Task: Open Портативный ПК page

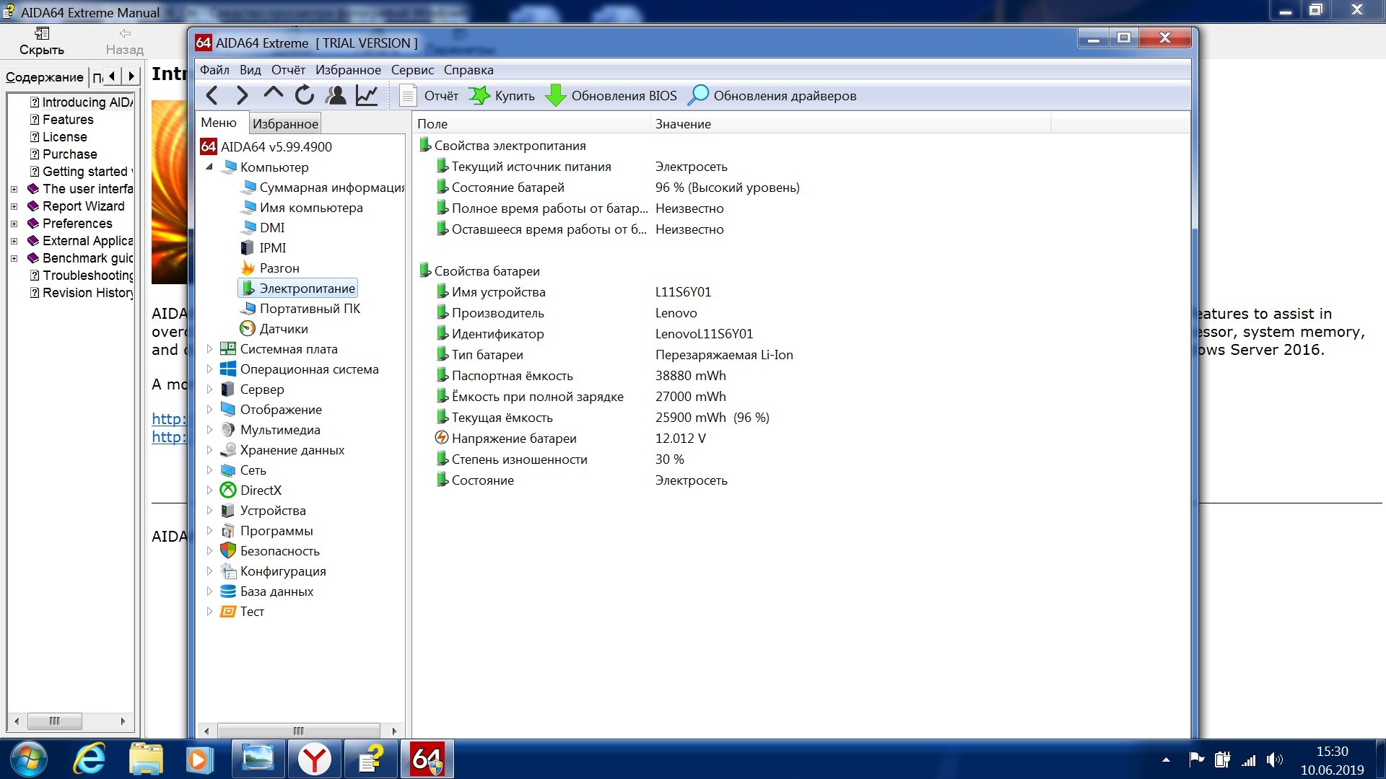Action: click(300, 308)
